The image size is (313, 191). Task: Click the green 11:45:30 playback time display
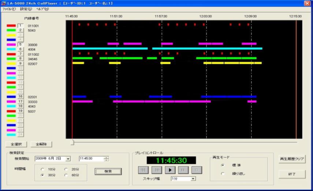[171, 160]
